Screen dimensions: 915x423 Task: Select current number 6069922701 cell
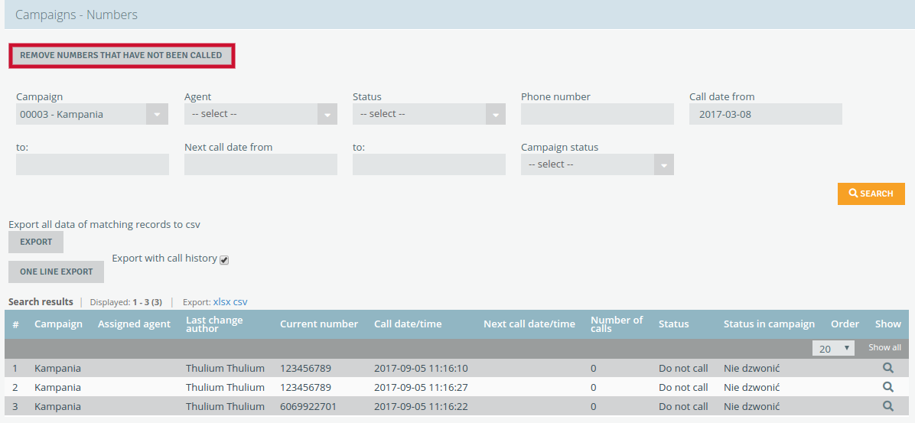pyautogui.click(x=308, y=406)
